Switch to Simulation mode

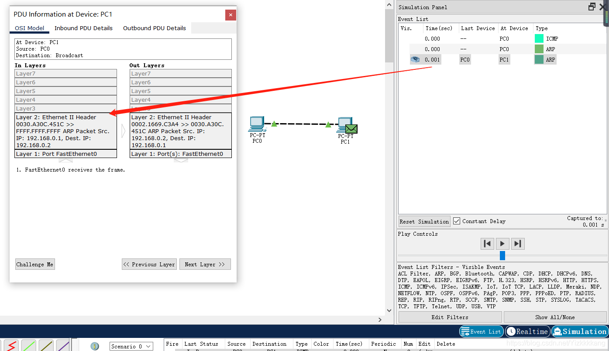579,331
